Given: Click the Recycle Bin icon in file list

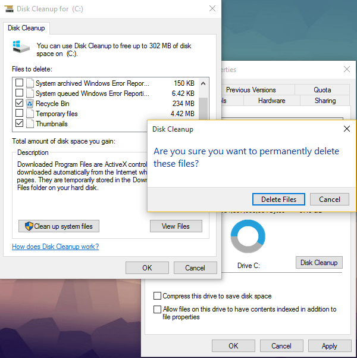Looking at the screenshot, I should (x=30, y=104).
